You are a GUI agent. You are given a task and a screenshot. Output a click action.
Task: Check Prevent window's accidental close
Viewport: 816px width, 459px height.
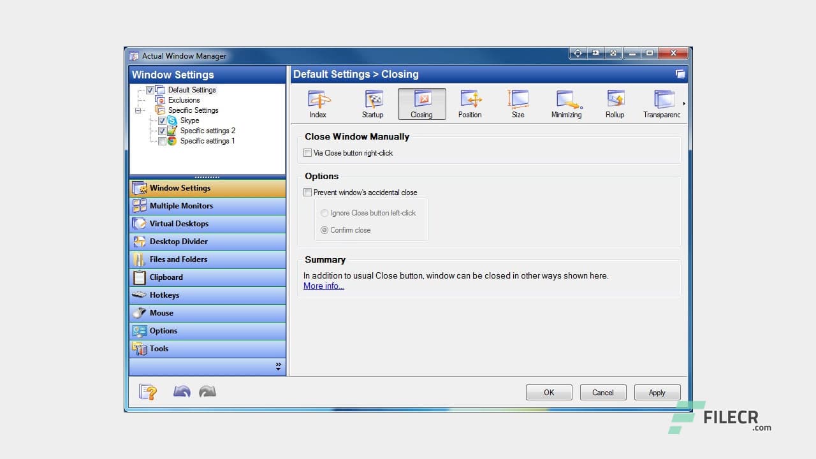click(307, 192)
